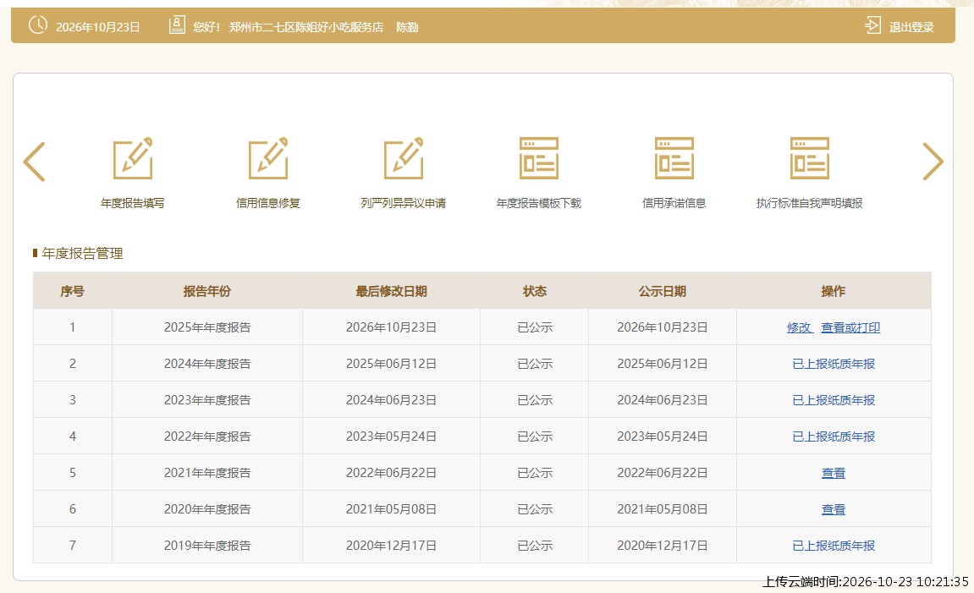Open the 信用信息修复 icon
Viewport: 974px width, 593px height.
pos(267,158)
